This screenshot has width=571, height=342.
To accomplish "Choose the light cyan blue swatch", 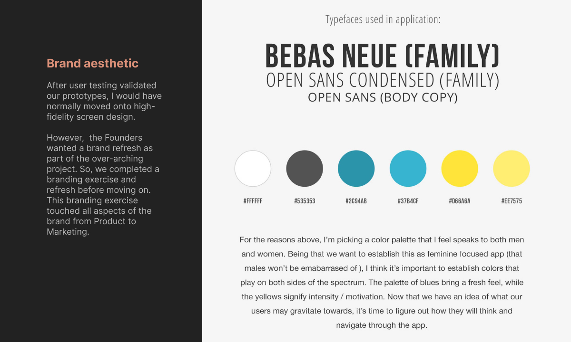I will coord(408,169).
